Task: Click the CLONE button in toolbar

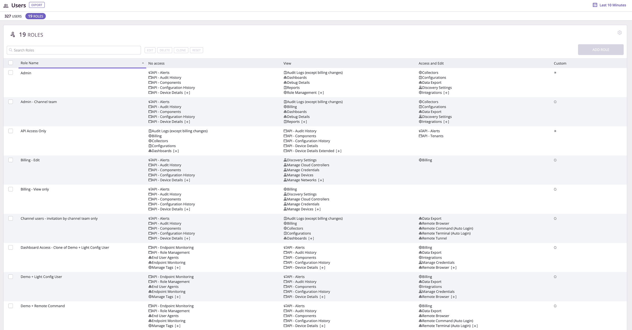Action: [x=181, y=50]
